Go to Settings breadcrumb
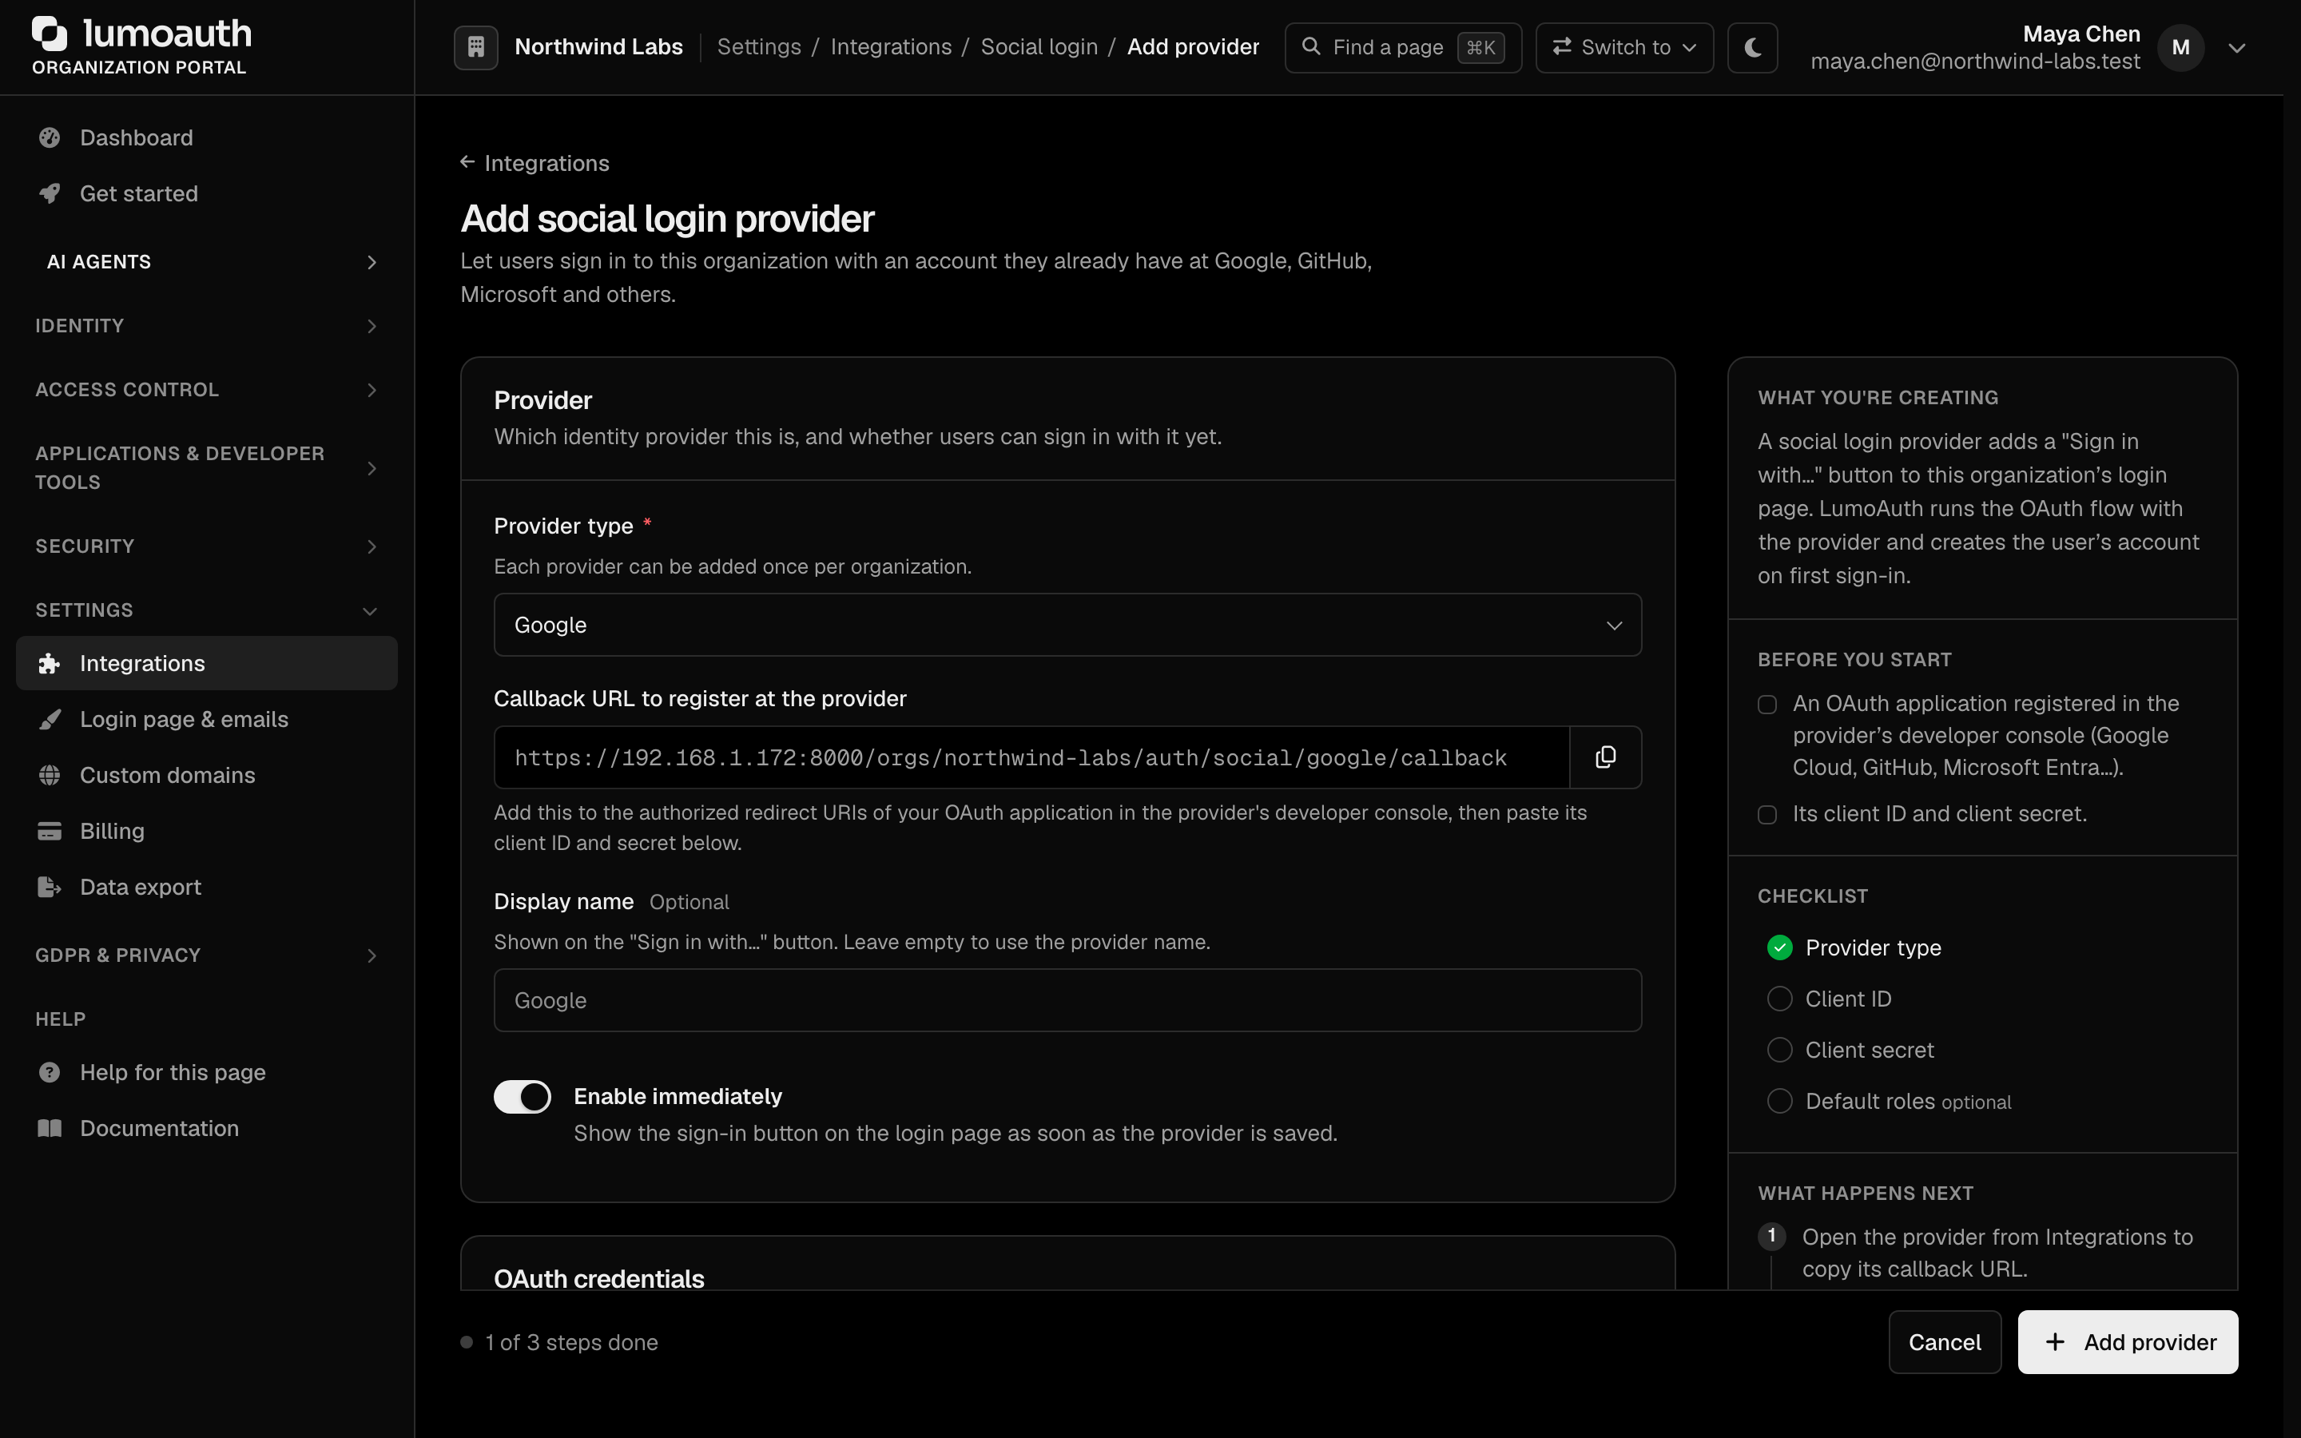Image resolution: width=2301 pixels, height=1438 pixels. 759,46
